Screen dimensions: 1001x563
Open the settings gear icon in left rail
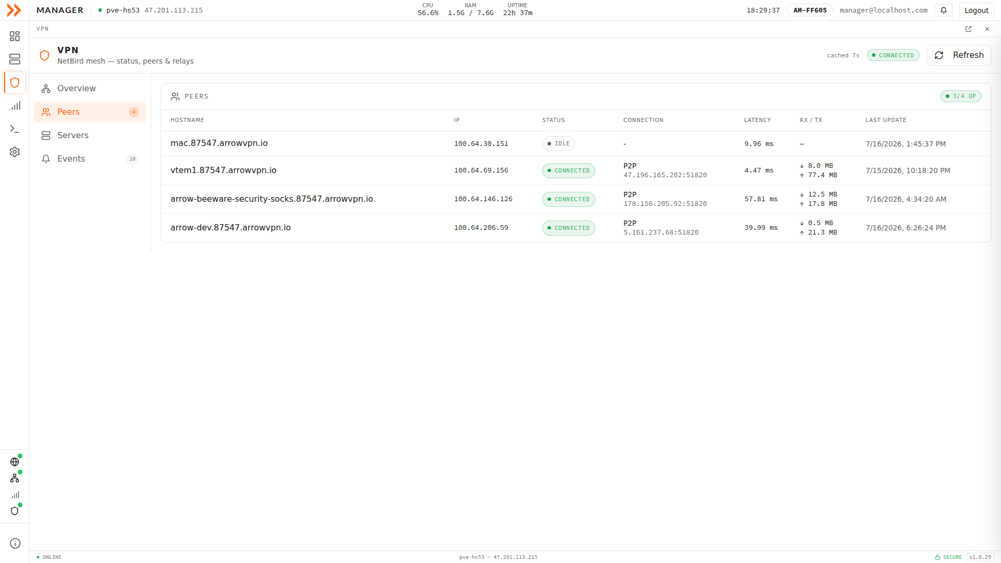(15, 152)
